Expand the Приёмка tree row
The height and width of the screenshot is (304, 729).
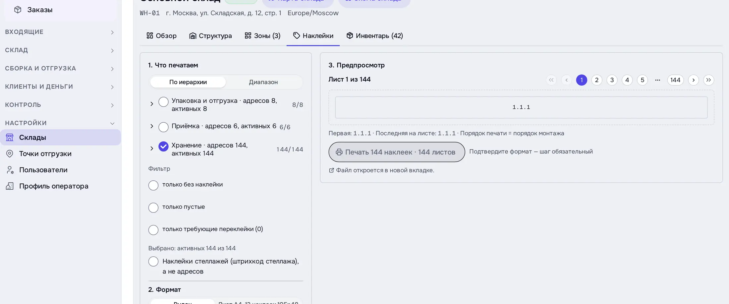(152, 126)
